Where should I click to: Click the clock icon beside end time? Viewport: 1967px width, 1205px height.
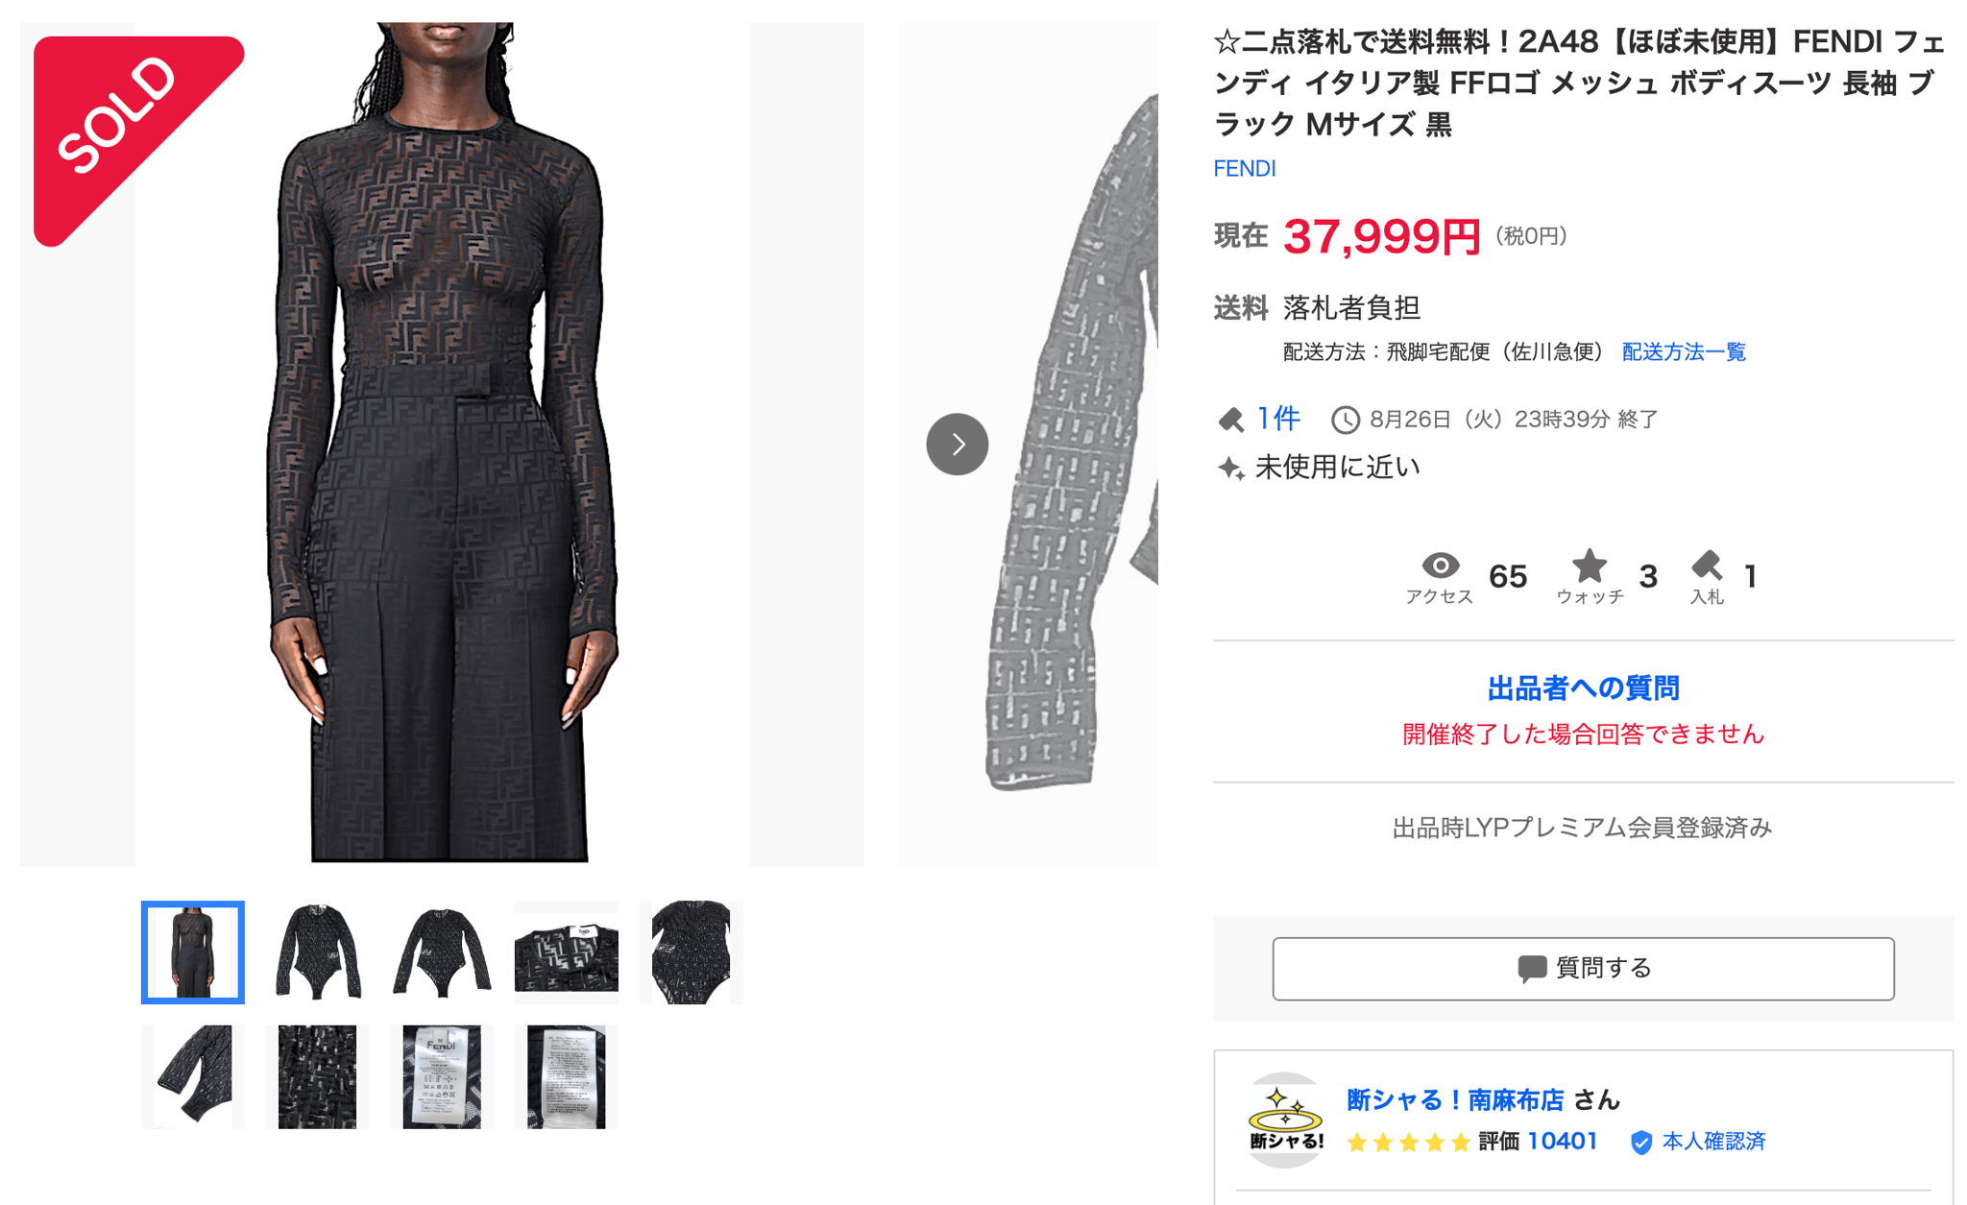click(x=1345, y=420)
